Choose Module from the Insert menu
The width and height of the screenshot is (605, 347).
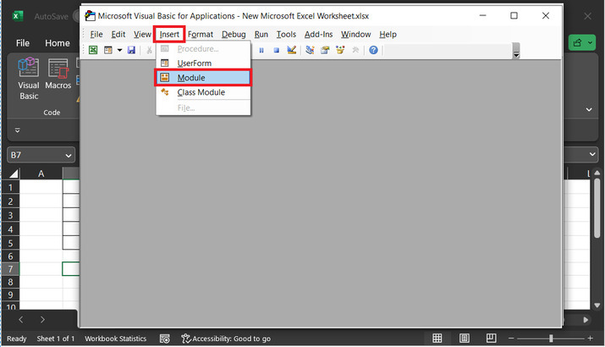(203, 78)
